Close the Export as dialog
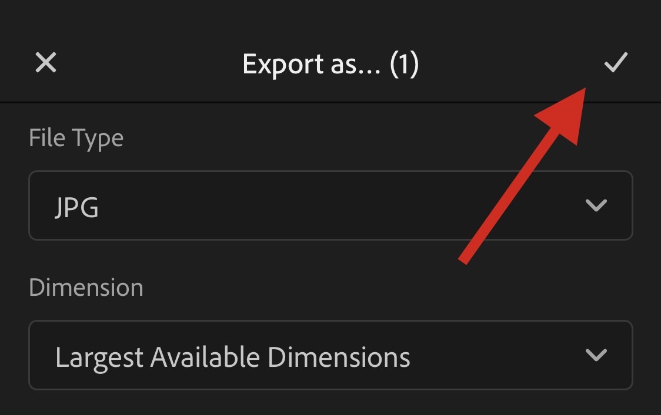This screenshot has width=661, height=415. point(46,62)
